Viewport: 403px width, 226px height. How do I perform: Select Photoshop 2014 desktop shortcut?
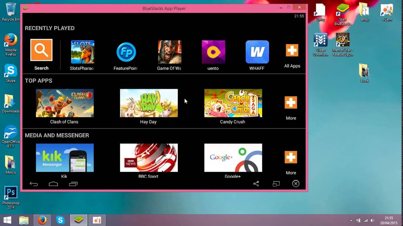11,198
